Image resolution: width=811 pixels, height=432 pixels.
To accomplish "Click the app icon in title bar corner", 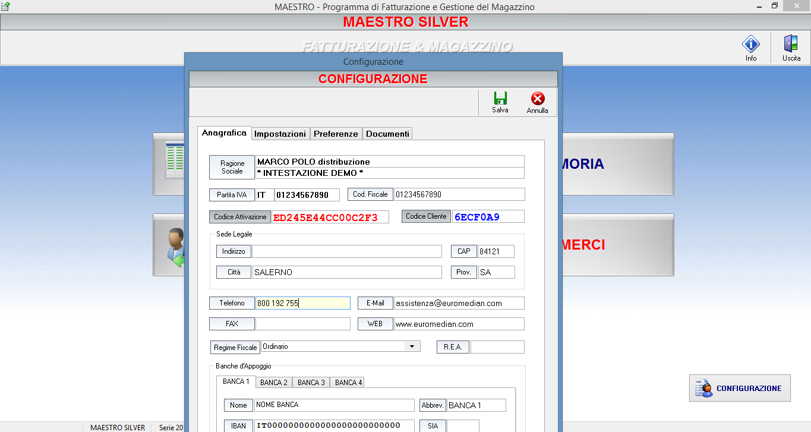I will 7,6.
